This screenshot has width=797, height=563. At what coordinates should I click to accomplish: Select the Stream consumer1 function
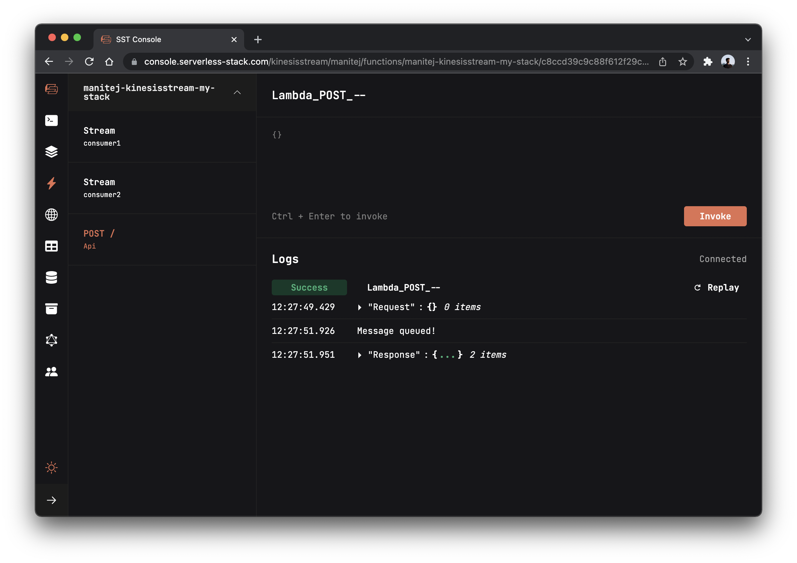point(162,137)
